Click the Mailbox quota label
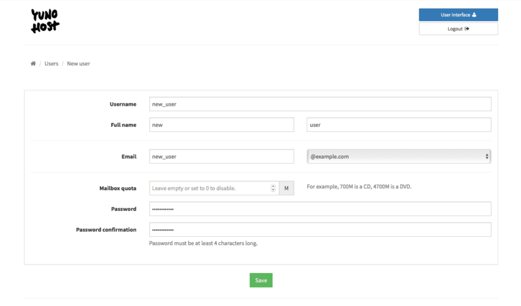 [117, 188]
